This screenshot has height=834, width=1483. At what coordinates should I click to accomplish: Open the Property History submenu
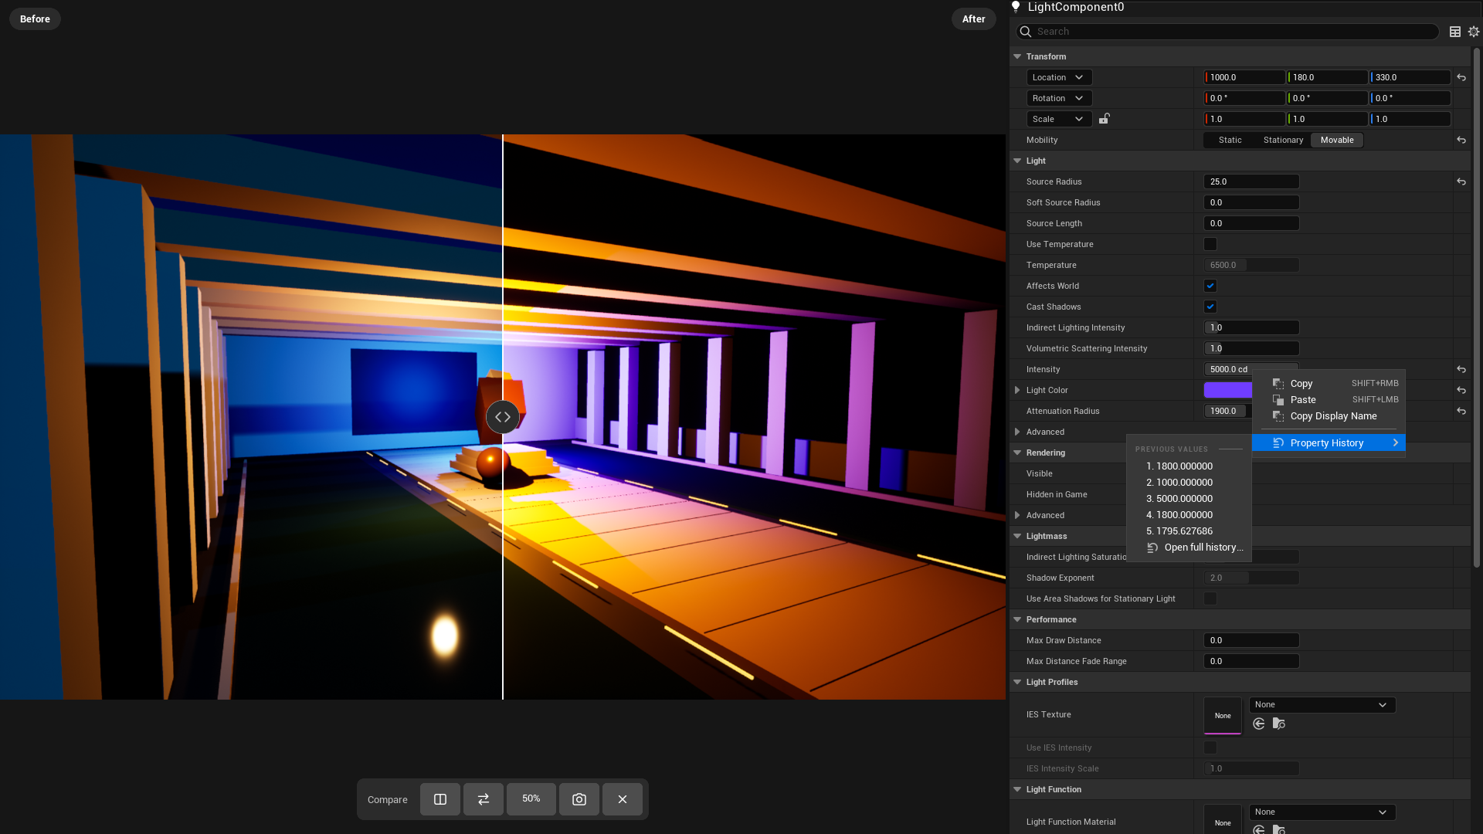click(1329, 442)
